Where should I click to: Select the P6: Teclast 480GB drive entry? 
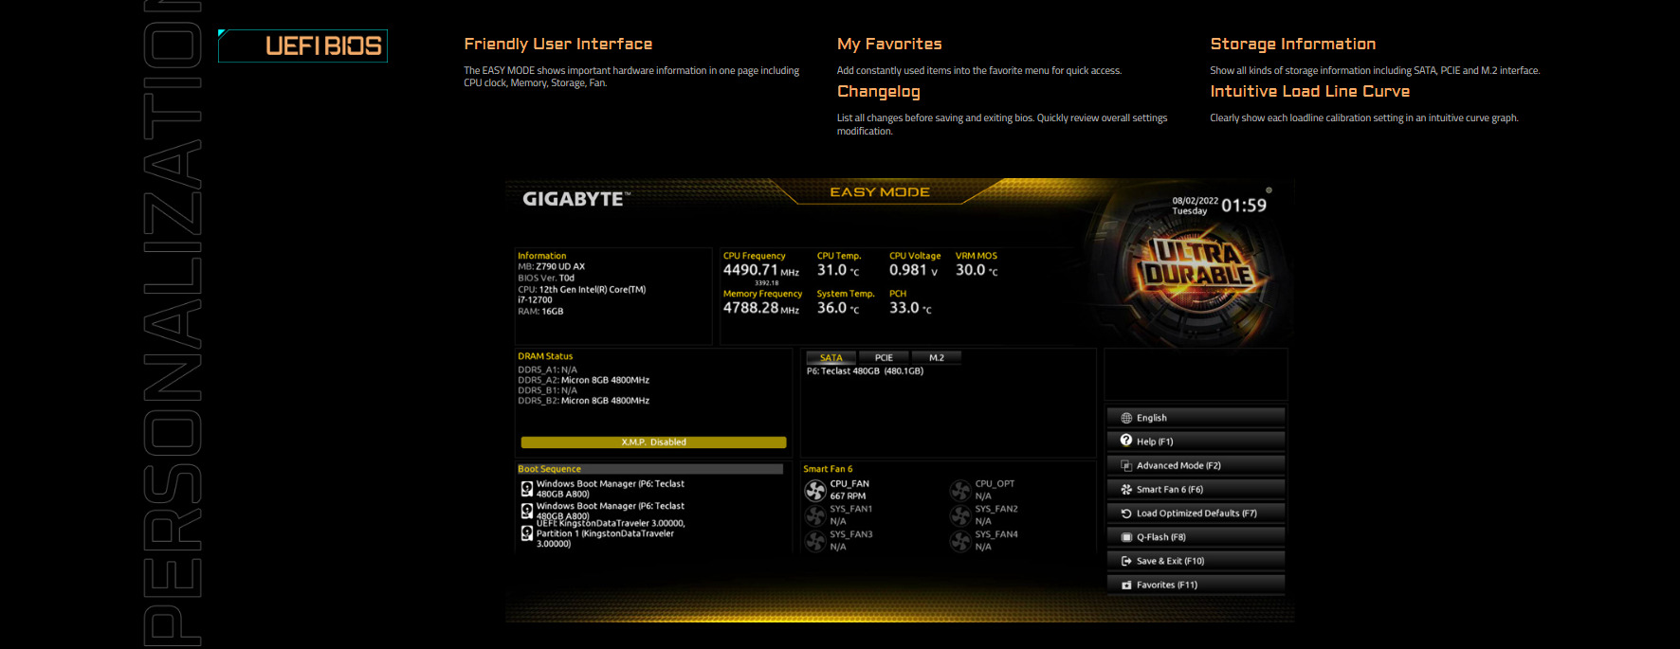point(865,371)
